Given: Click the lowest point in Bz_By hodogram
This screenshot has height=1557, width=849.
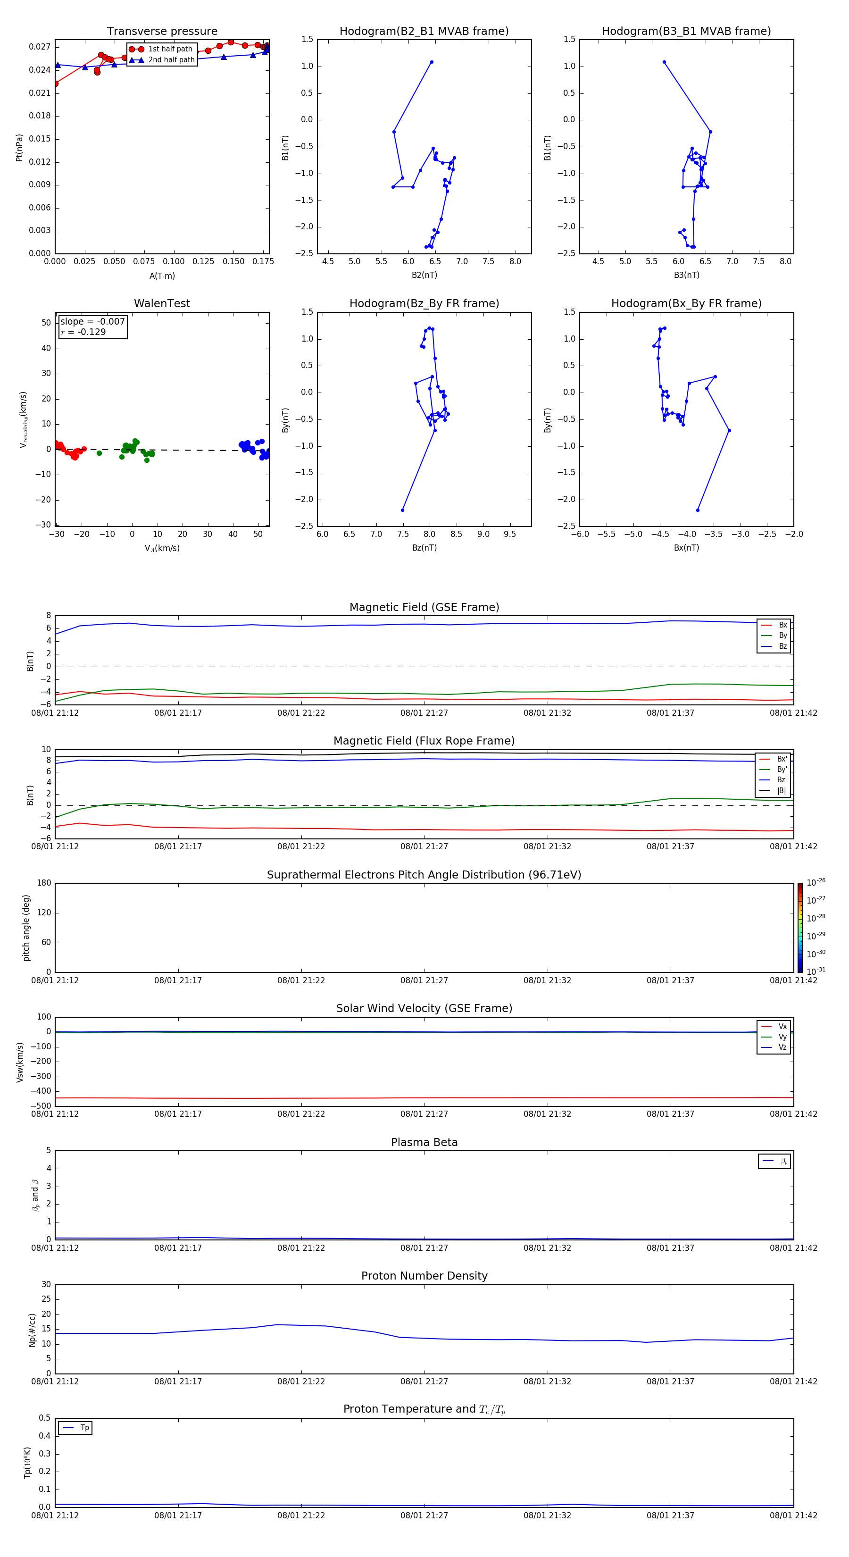Looking at the screenshot, I should [x=402, y=510].
